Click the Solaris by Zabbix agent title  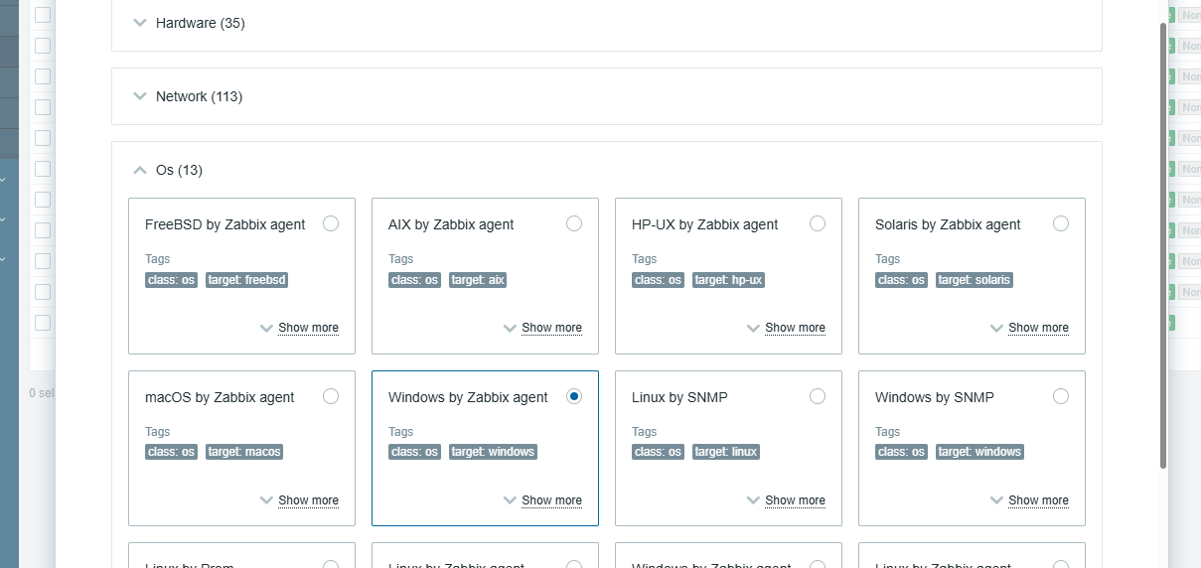coord(948,224)
